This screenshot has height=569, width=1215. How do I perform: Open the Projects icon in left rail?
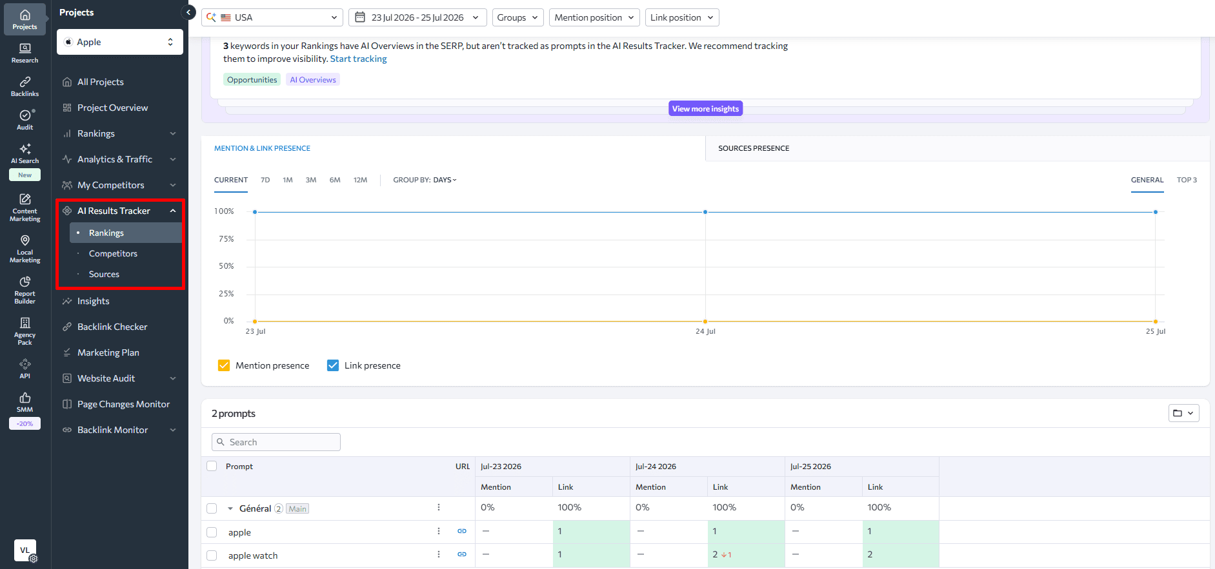pyautogui.click(x=25, y=19)
